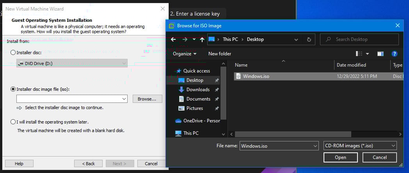Click the pin icon next to Documents
The width and height of the screenshot is (409, 173).
tap(217, 99)
